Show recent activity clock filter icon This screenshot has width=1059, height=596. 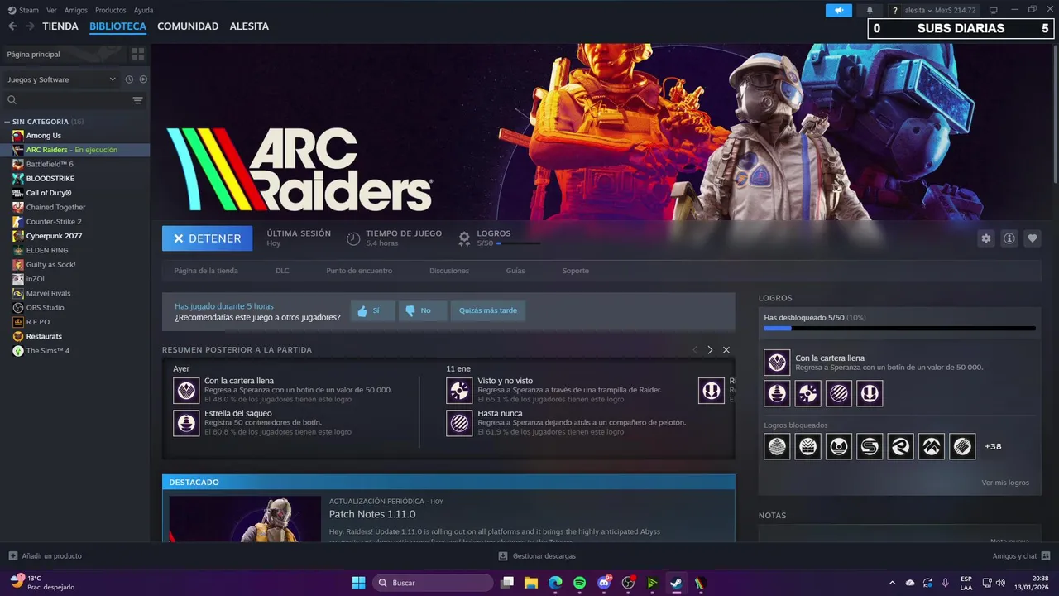129,79
